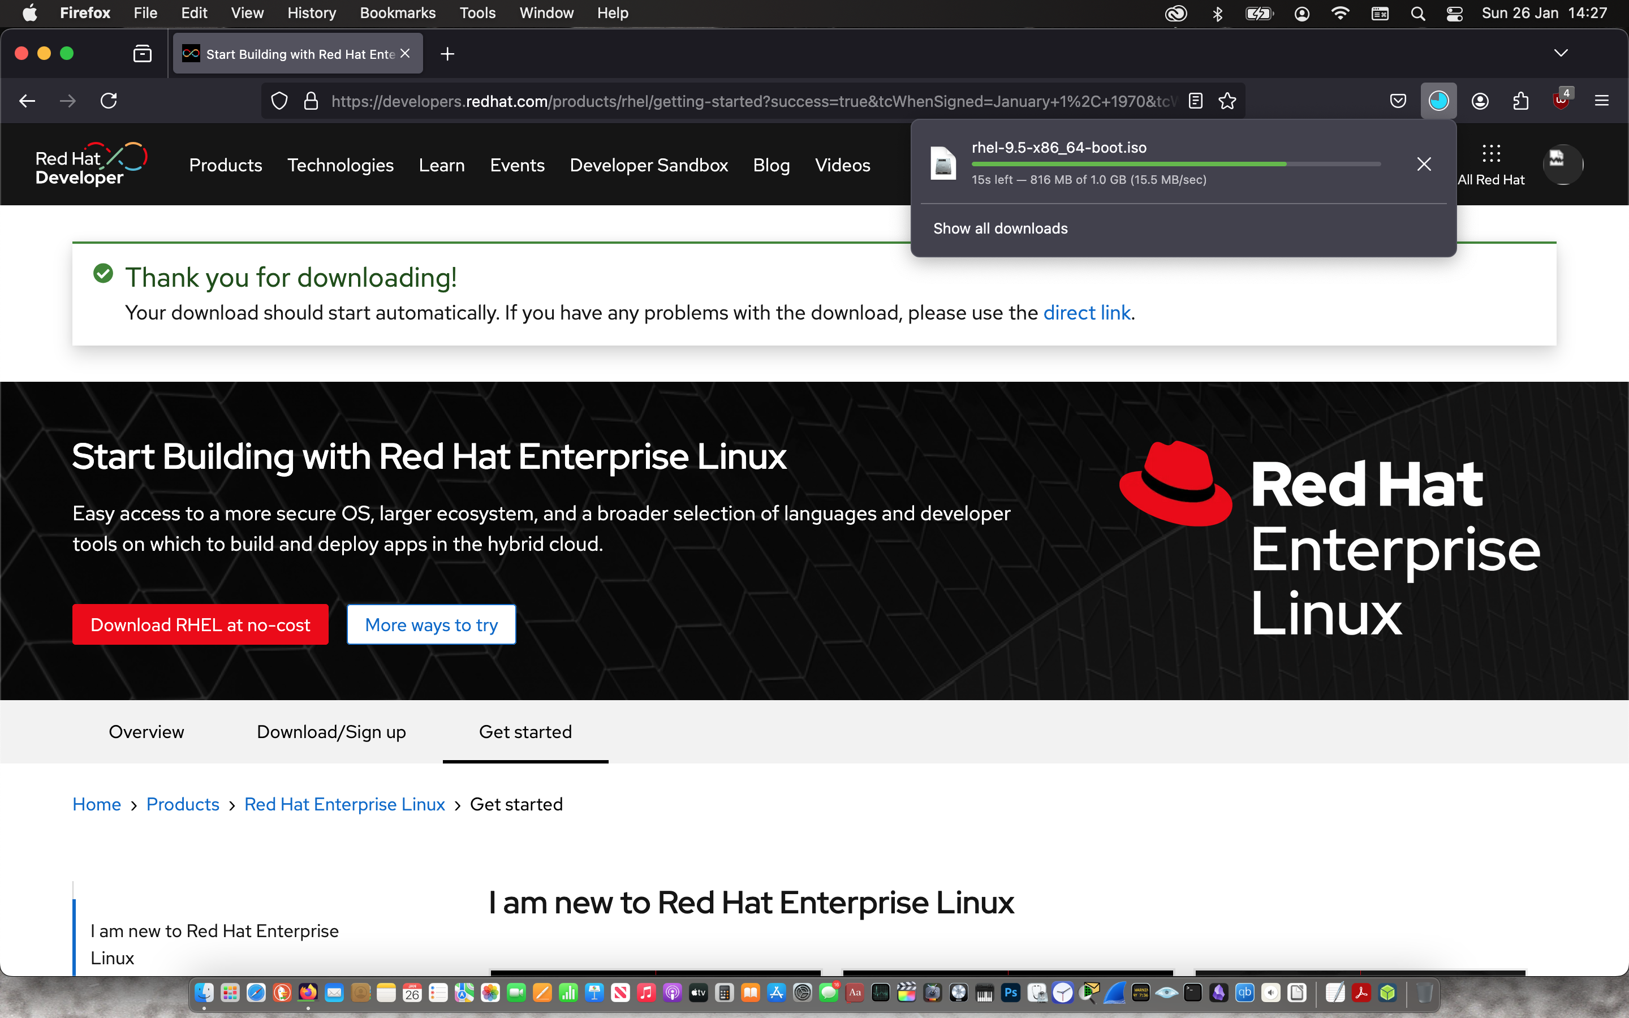
Task: Toggle Reader View icon in address bar
Action: coord(1196,101)
